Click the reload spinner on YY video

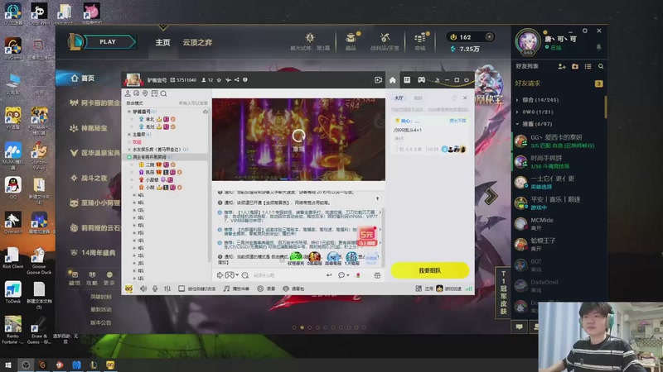coord(298,136)
